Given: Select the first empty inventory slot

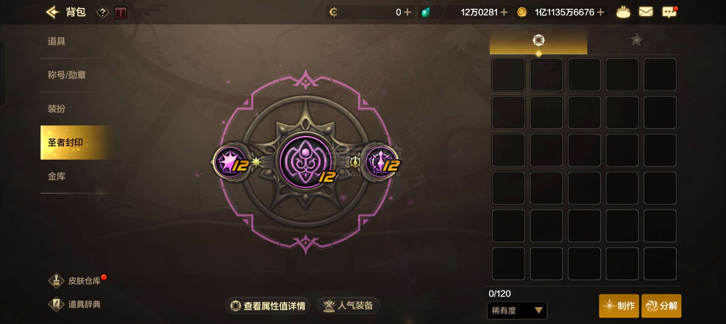Looking at the screenshot, I should pos(508,75).
